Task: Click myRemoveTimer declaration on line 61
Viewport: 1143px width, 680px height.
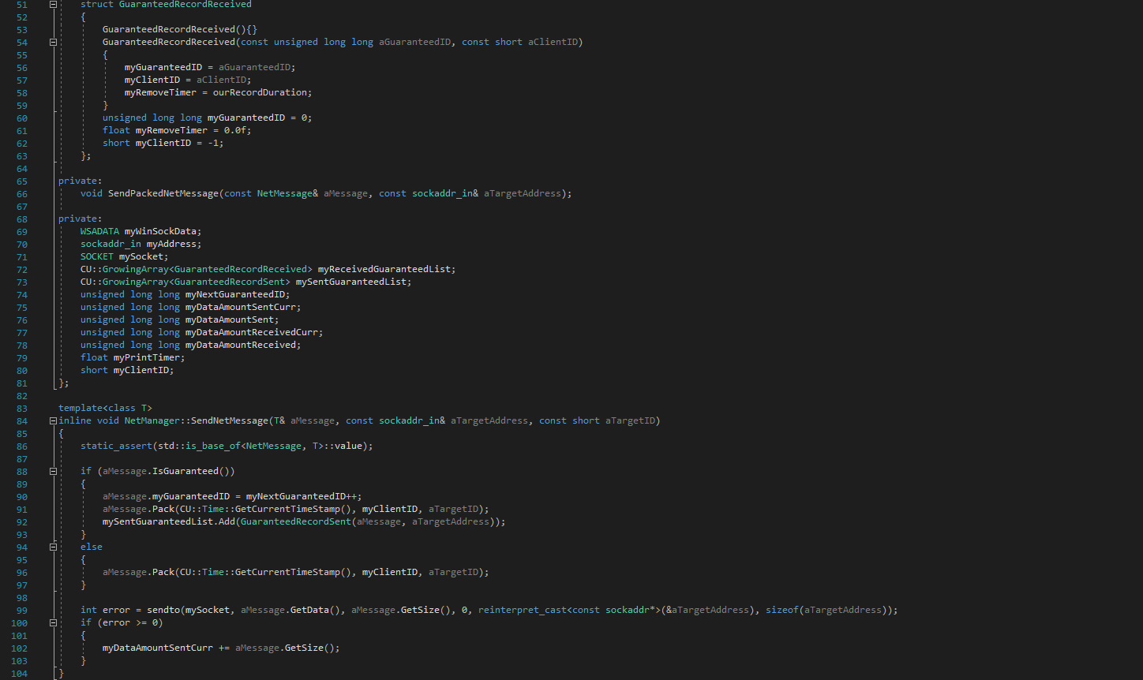Action: coord(171,130)
